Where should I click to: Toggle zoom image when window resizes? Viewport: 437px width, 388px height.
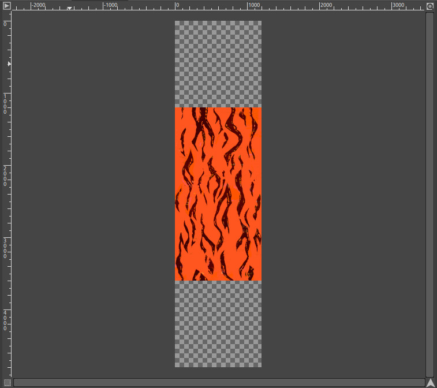[429, 6]
